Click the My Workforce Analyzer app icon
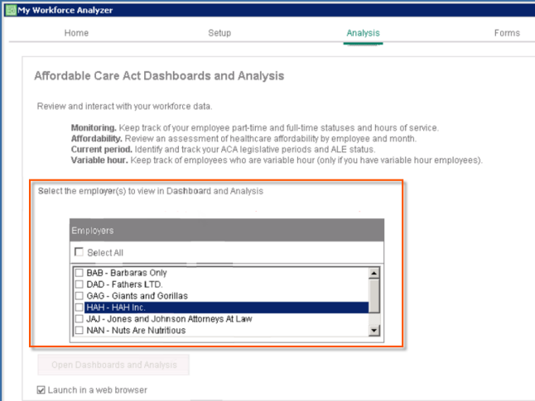Image resolution: width=535 pixels, height=401 pixels. coord(10,10)
